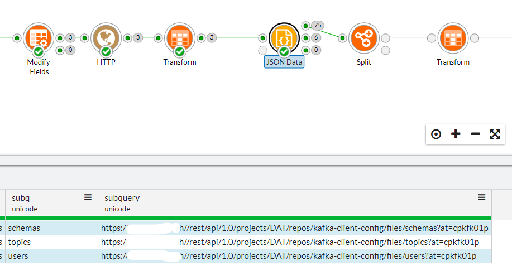Click the center canvas target icon
Viewport: 512px width, 275px height.
click(436, 134)
